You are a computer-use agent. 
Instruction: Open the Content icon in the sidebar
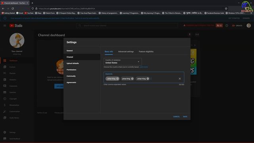(x=5, y=67)
